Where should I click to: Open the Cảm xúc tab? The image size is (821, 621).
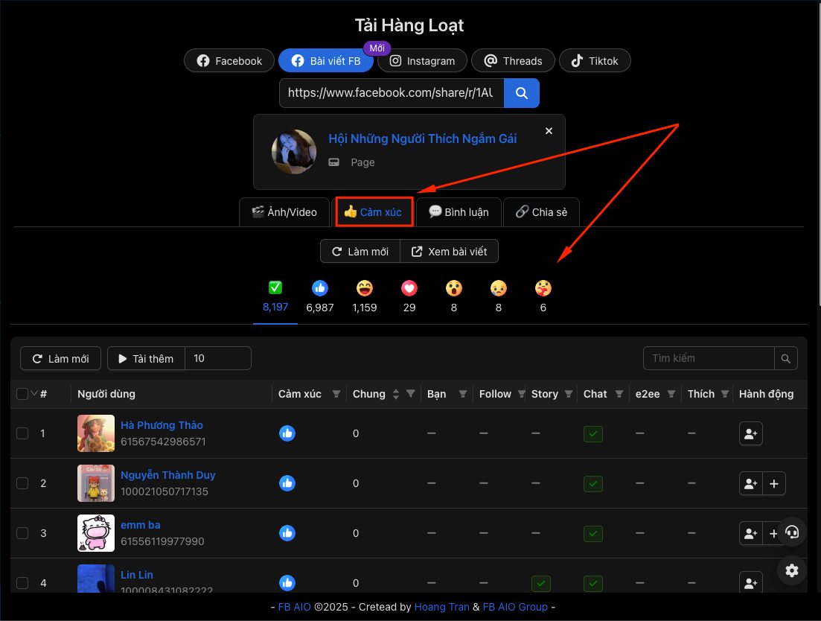(374, 212)
